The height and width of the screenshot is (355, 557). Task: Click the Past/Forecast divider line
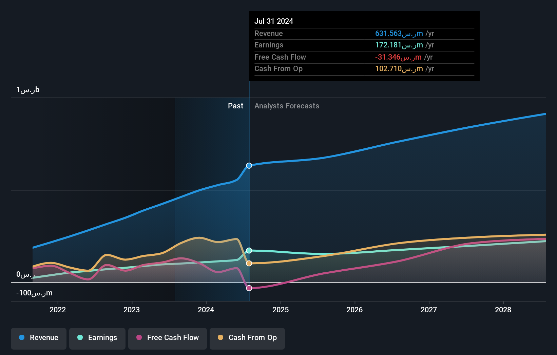coord(249,203)
